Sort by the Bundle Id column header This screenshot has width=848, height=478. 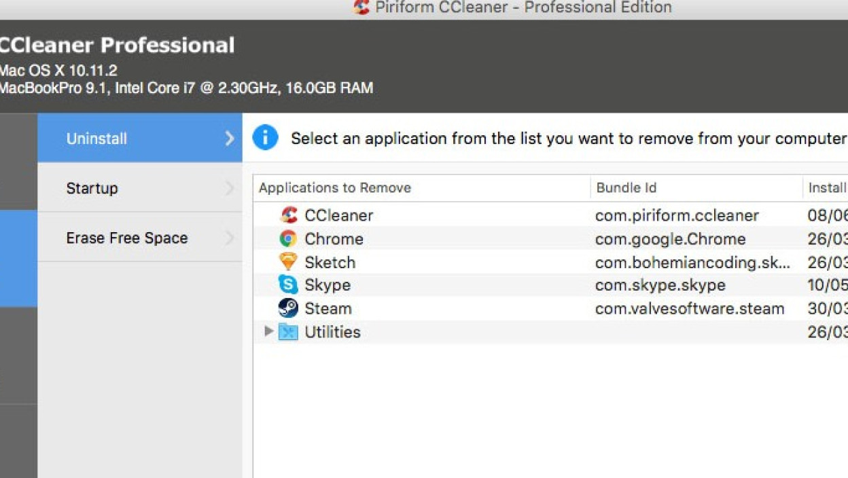tap(696, 188)
